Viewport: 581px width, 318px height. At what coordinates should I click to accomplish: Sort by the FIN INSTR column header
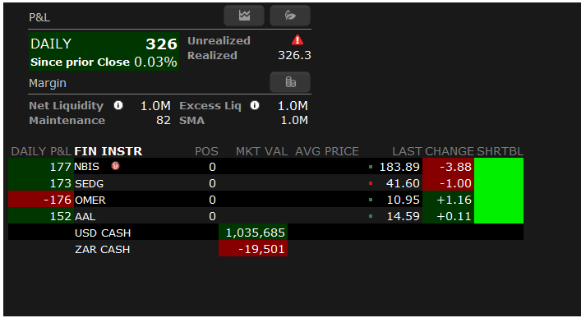[108, 151]
